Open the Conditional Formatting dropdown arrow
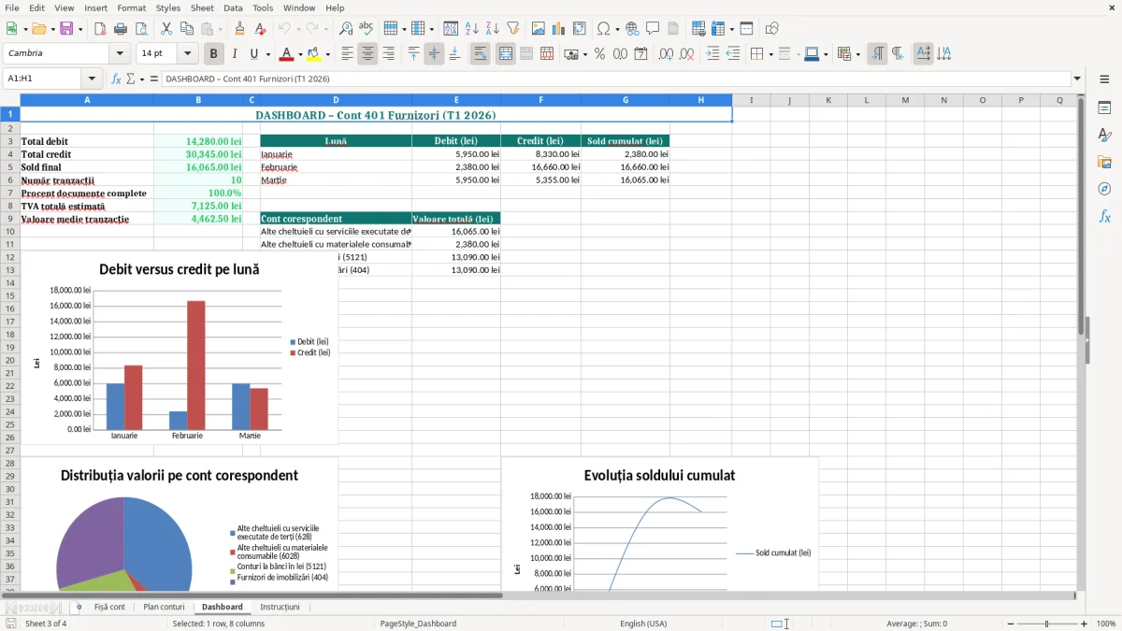The width and height of the screenshot is (1122, 631). tap(858, 54)
